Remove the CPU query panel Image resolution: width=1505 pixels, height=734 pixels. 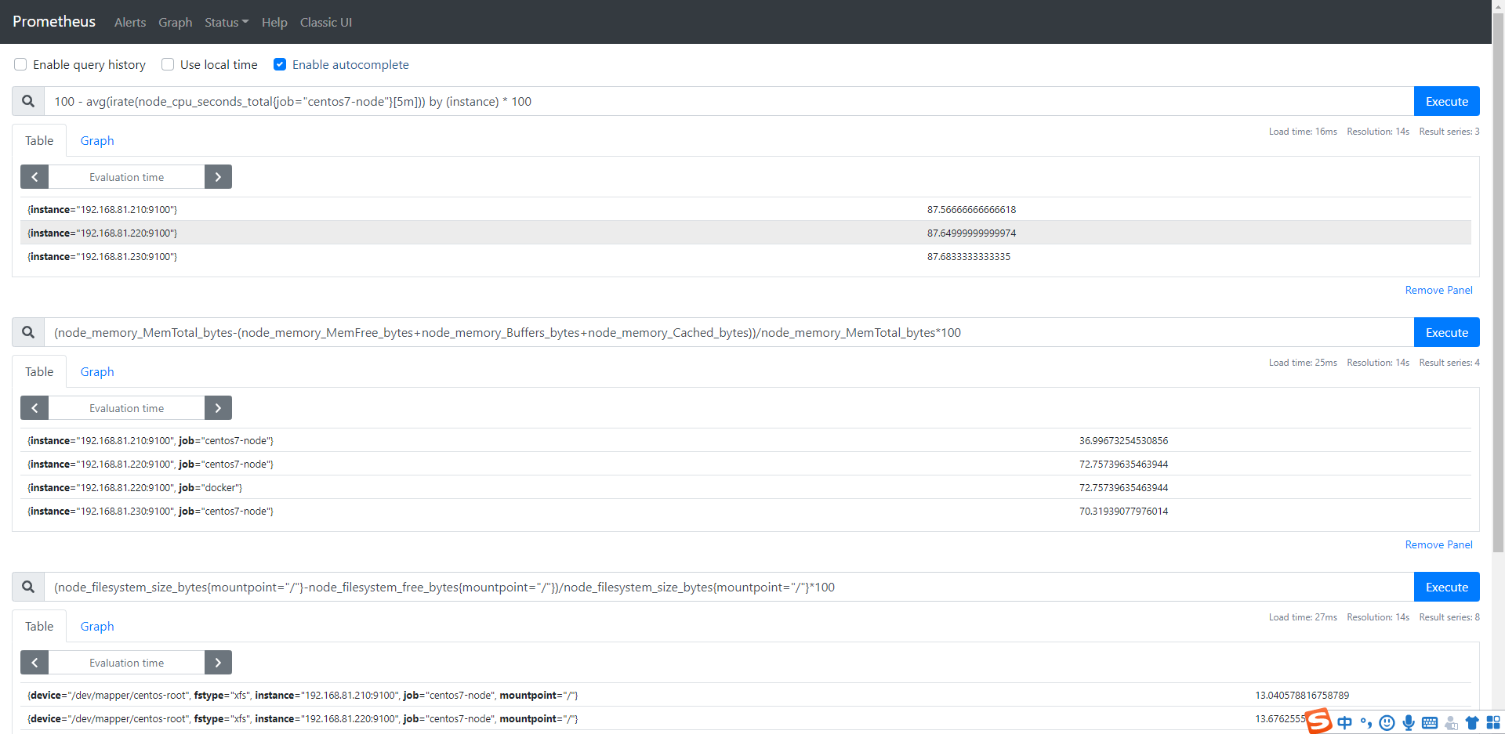[x=1438, y=290]
